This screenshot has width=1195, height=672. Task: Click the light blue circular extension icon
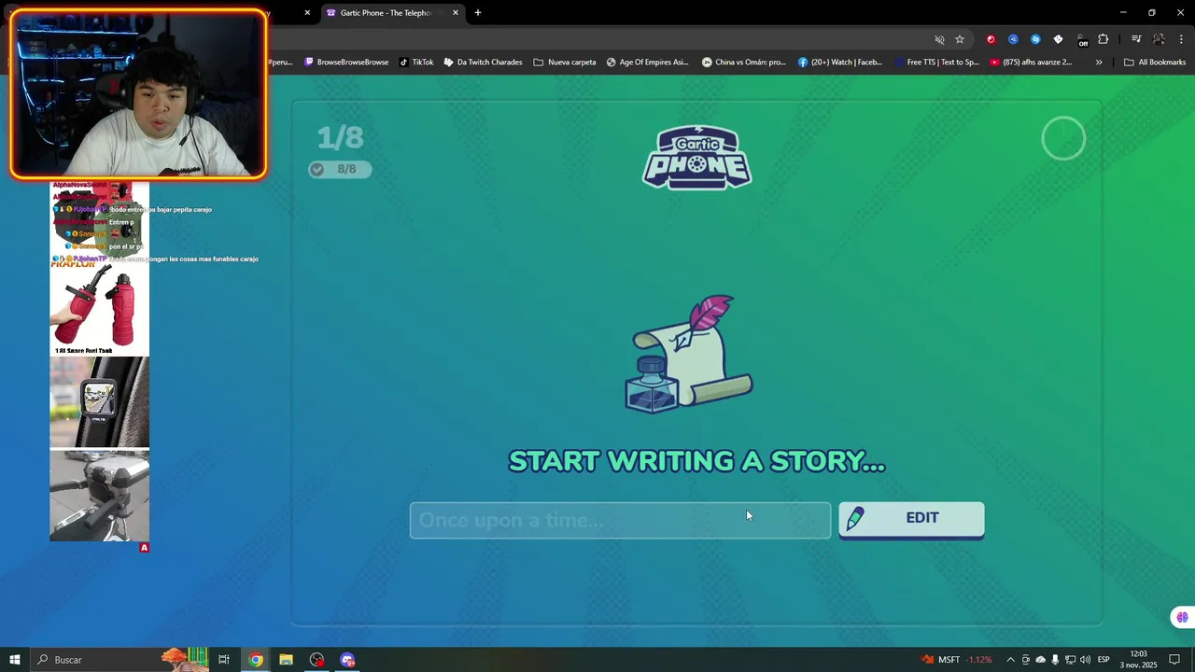pyautogui.click(x=1035, y=39)
